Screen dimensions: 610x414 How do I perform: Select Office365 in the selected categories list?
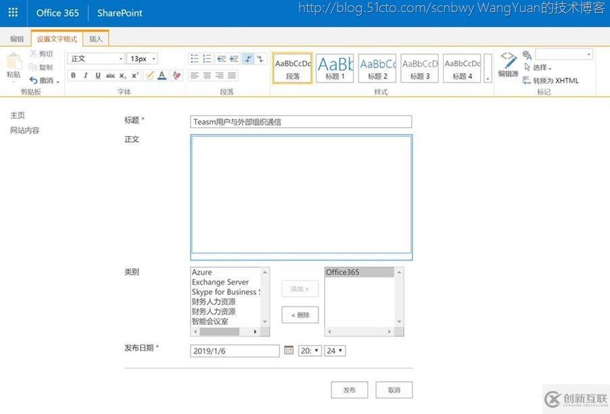click(360, 272)
